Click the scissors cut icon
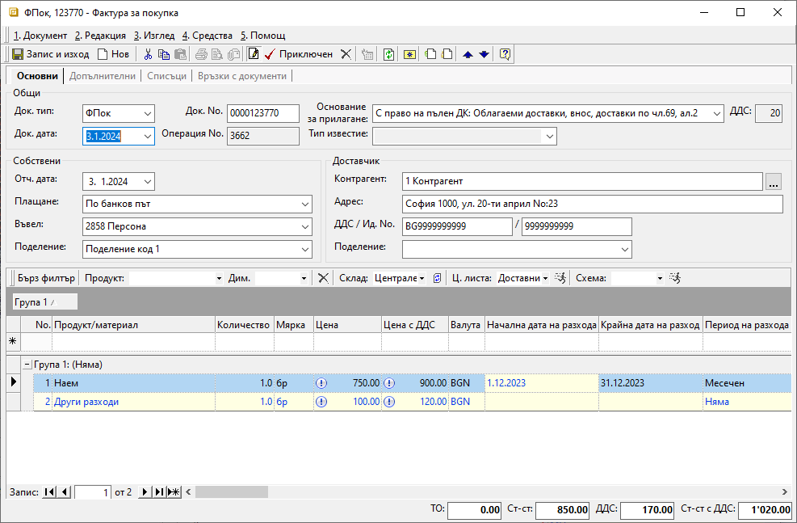This screenshot has width=797, height=523. pyautogui.click(x=148, y=54)
